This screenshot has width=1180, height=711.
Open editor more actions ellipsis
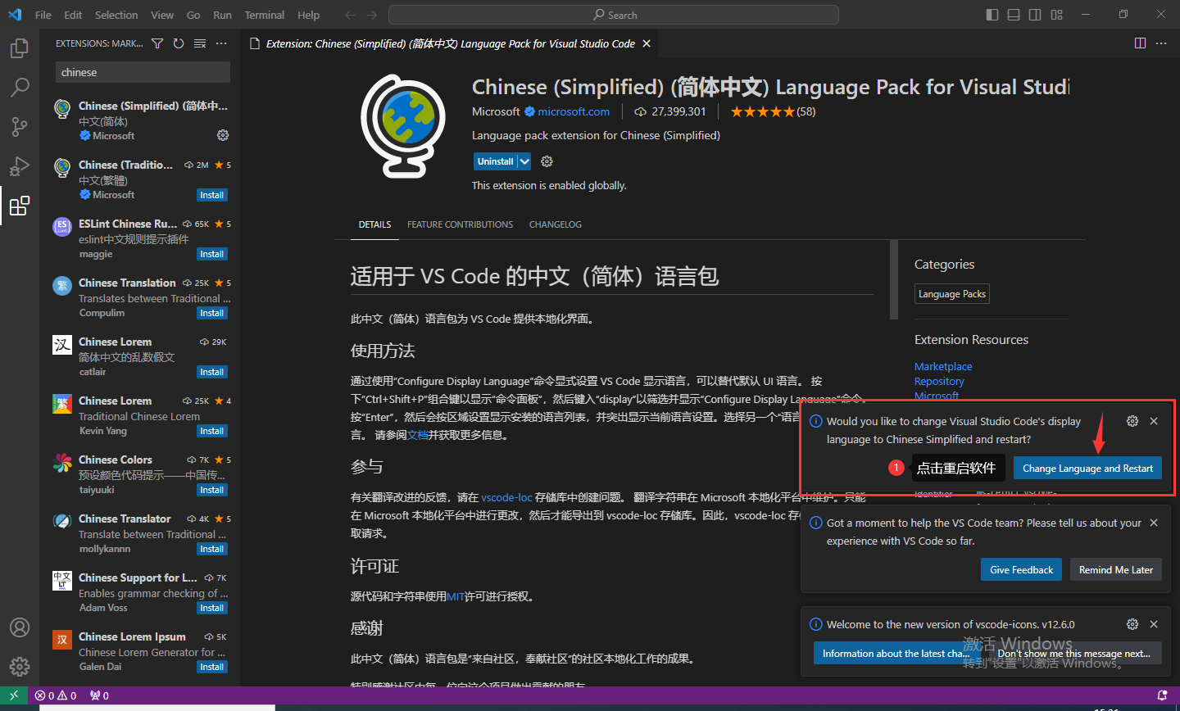tap(1161, 43)
